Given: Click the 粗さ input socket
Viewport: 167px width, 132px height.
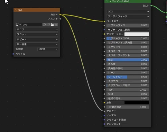Looking at the screenshot, I should [104, 60].
